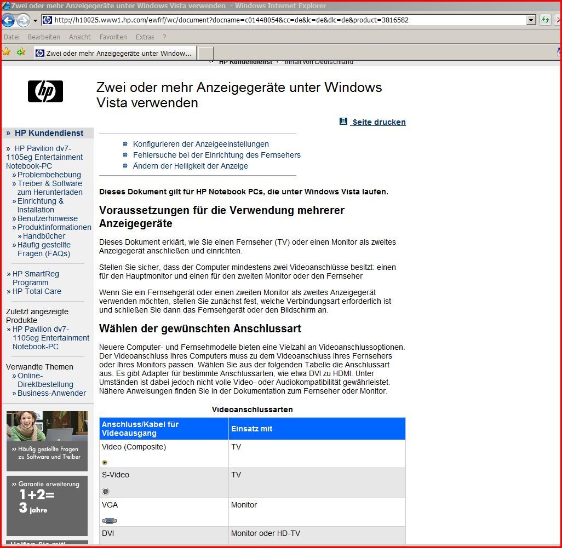Click the browser Back arrow button
562x548 pixels.
pos(8,20)
